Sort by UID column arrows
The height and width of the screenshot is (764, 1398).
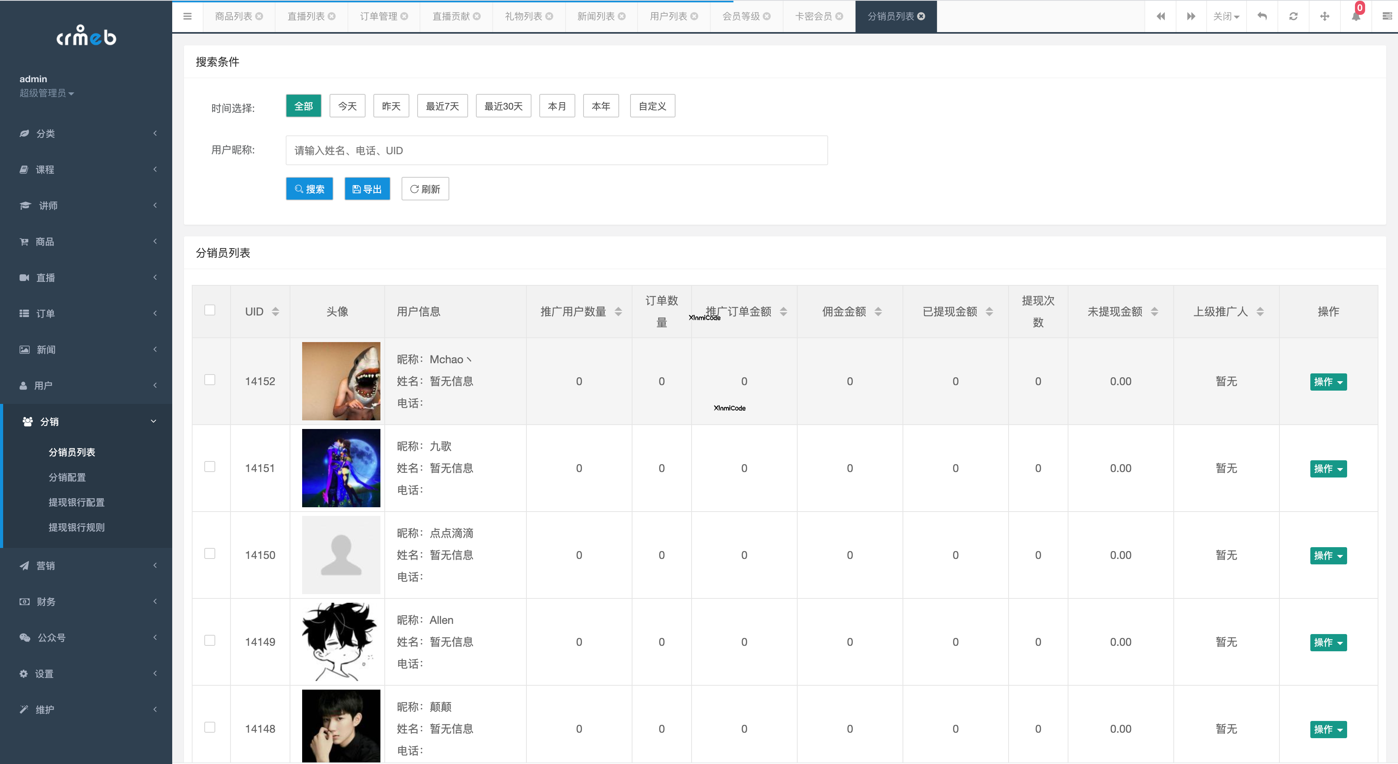275,312
